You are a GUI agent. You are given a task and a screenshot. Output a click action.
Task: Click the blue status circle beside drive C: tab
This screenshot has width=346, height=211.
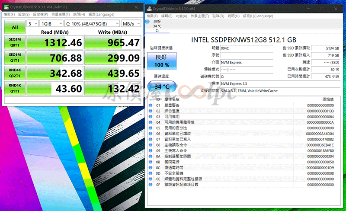(147, 22)
